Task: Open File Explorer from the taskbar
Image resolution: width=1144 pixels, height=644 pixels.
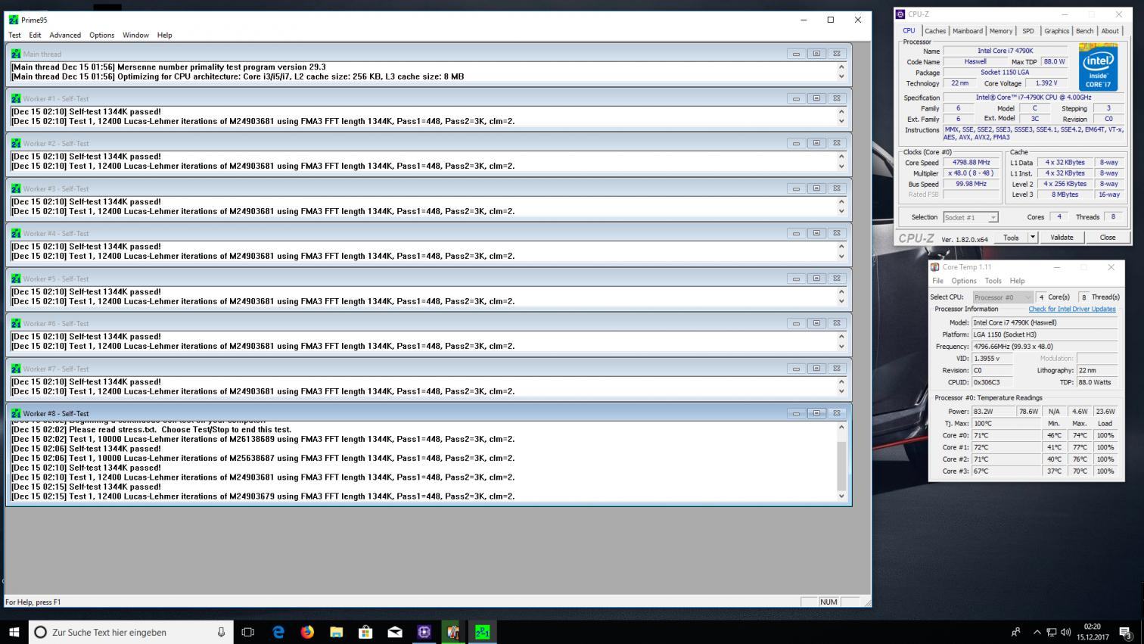Action: 336,632
